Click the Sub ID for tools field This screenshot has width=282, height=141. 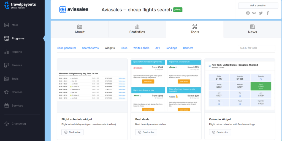(x=256, y=48)
